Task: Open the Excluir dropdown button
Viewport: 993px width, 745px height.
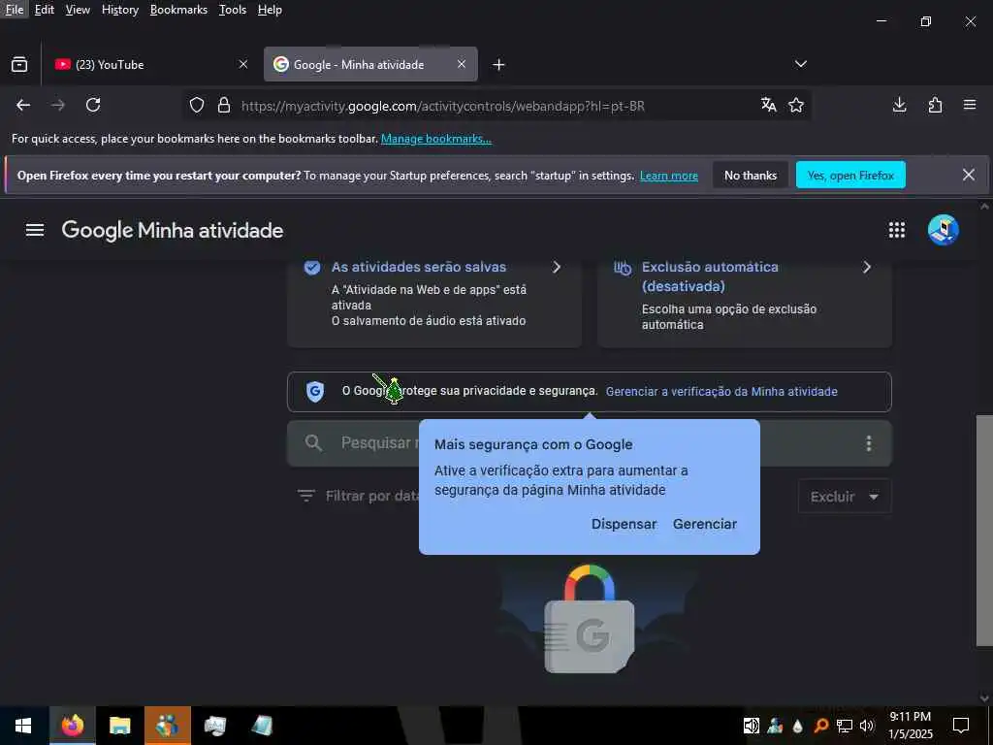Action: pyautogui.click(x=845, y=497)
